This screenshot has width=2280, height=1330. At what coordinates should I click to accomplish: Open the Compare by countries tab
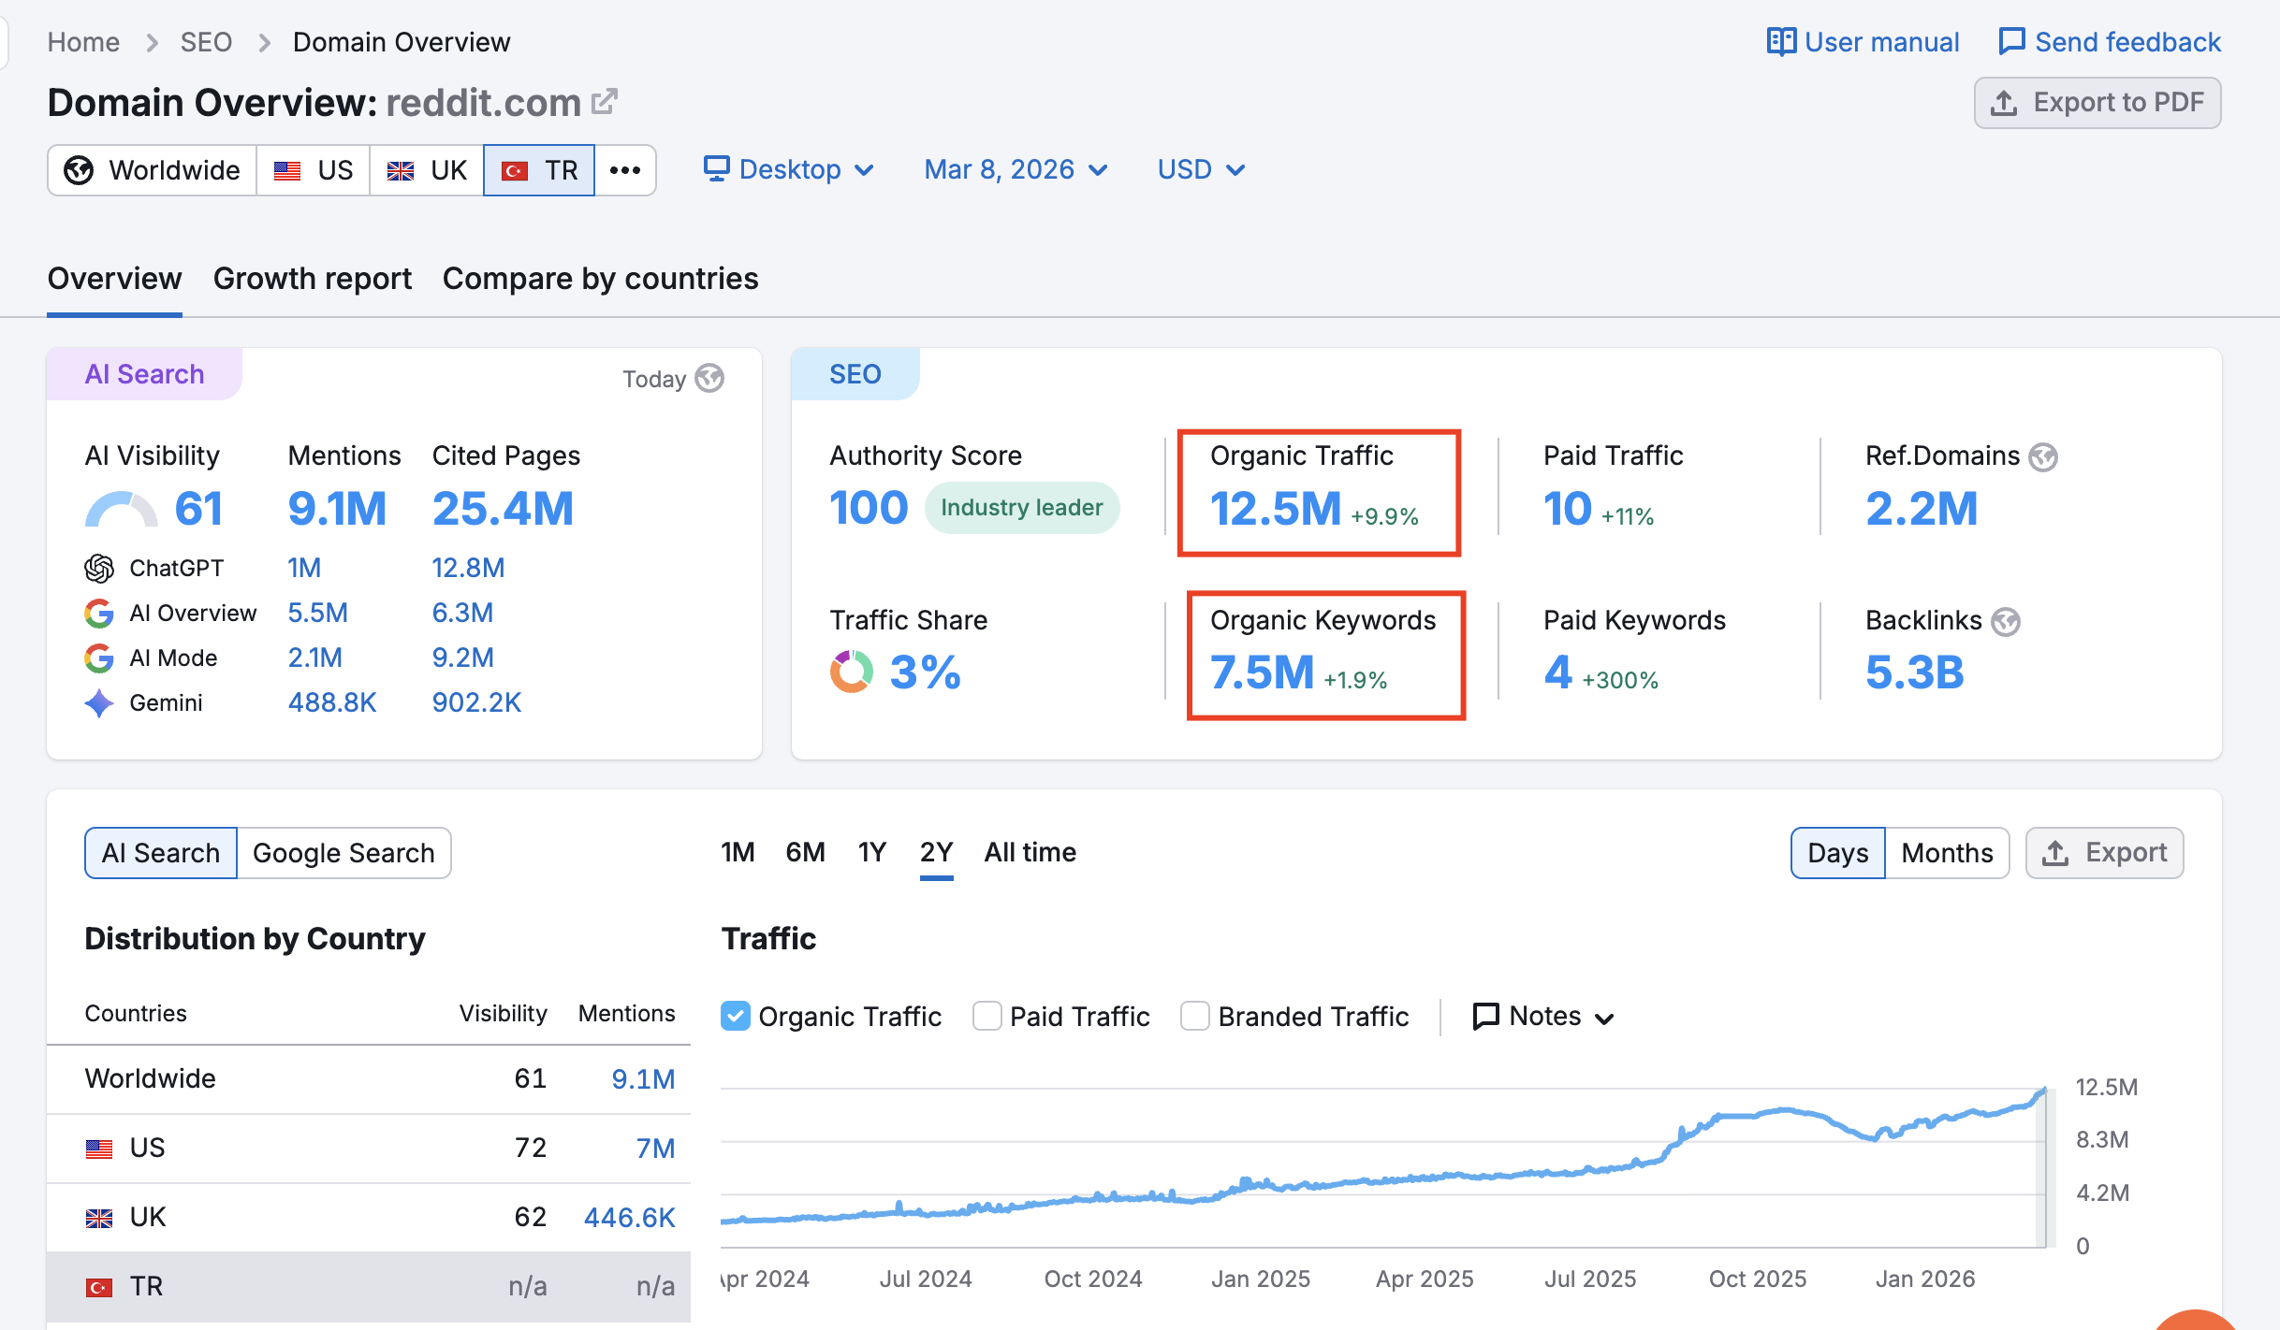point(600,279)
